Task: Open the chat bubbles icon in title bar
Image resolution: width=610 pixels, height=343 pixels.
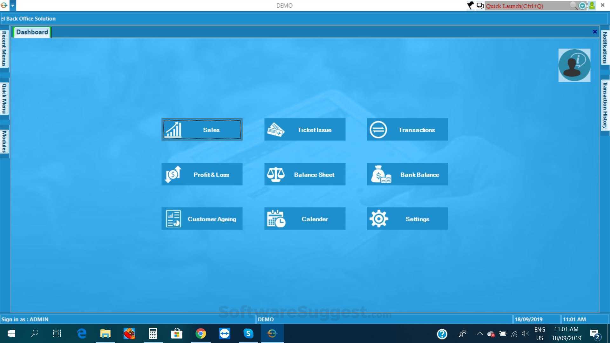Action: click(x=480, y=6)
